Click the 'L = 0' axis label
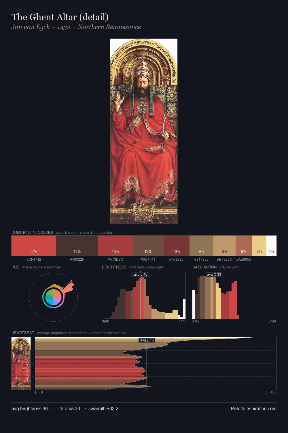Screen dimensions: 288x433 click(x=39, y=392)
